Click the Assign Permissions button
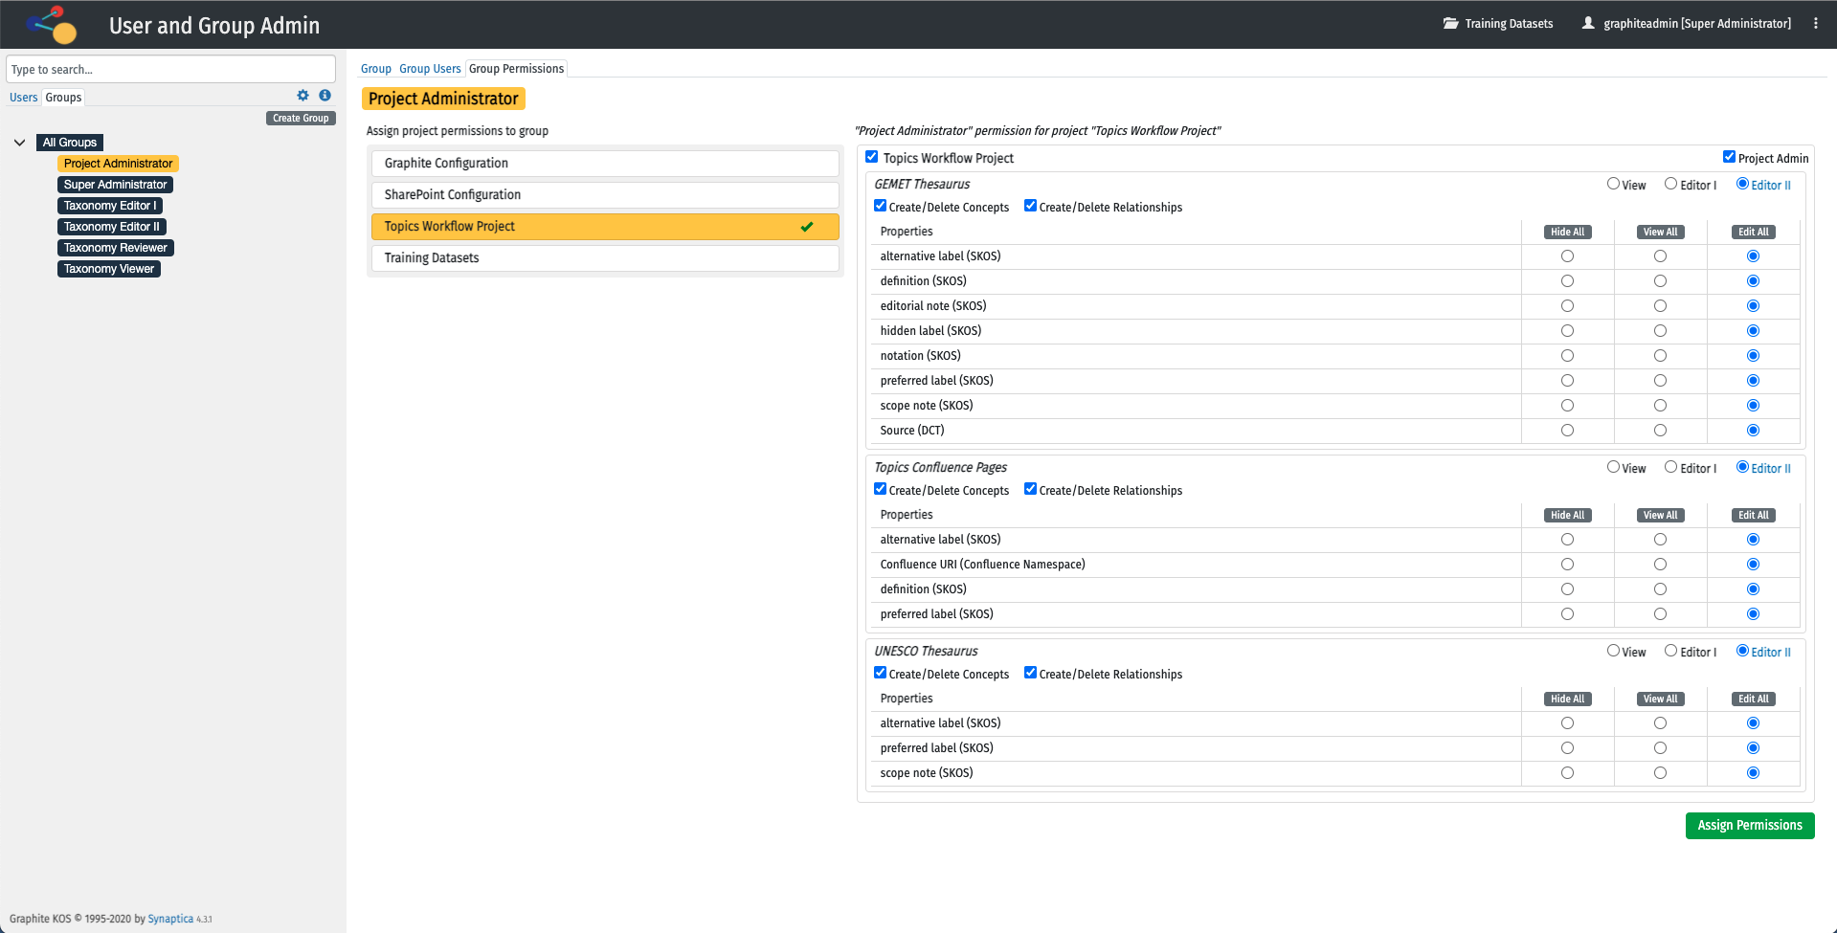 [1749, 826]
